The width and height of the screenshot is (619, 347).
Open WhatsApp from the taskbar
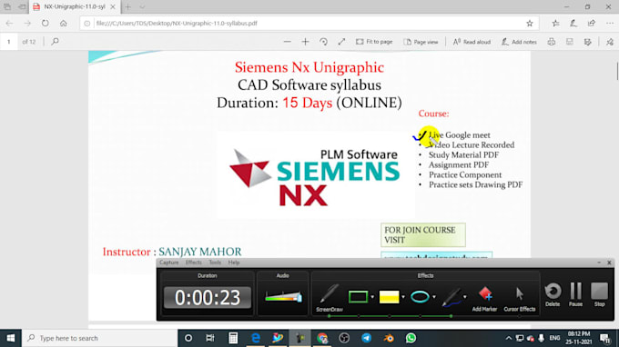point(411,338)
